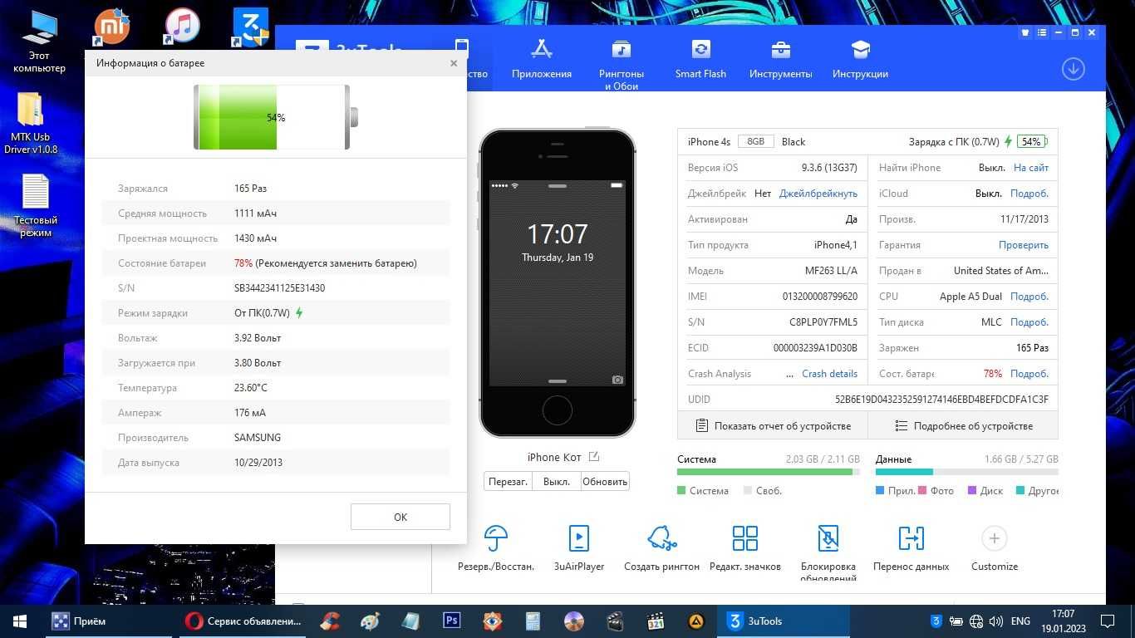The width and height of the screenshot is (1135, 638).
Task: Switch ENG input language indicator
Action: point(1020,621)
